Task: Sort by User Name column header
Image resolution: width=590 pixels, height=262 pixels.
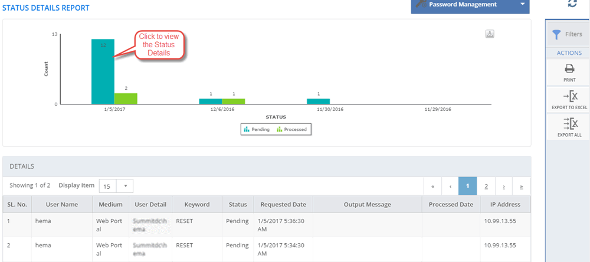Action: coord(62,204)
